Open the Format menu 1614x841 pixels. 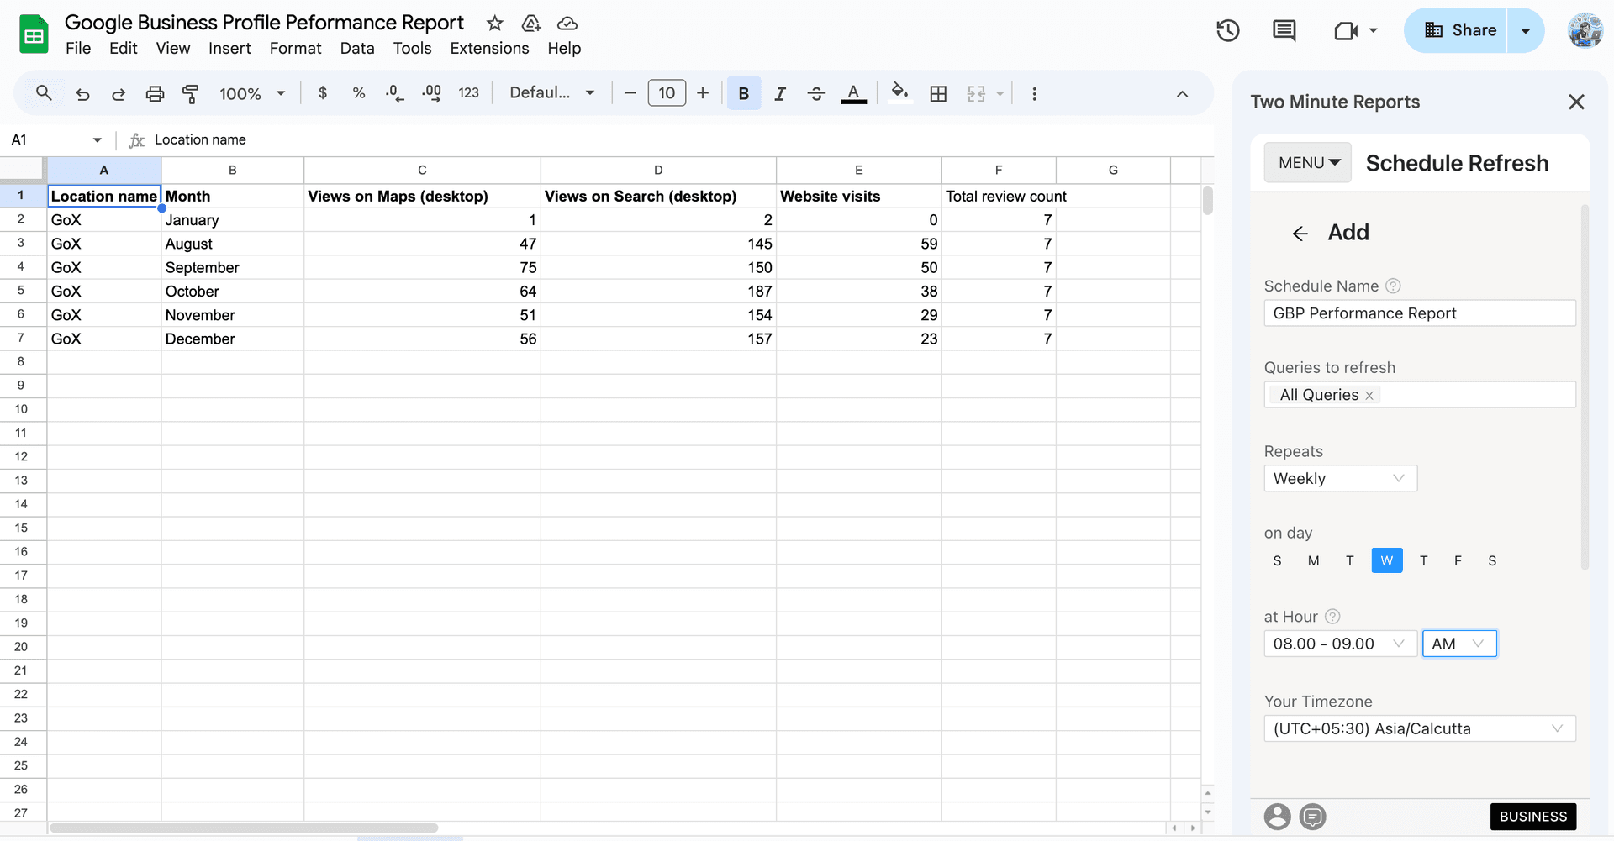[295, 48]
